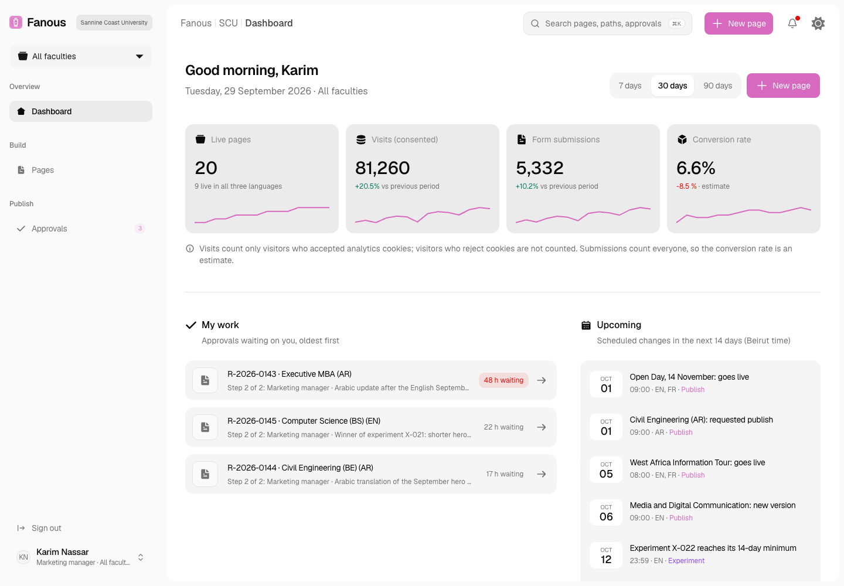Expand the Karim Nassar account switcher
The image size is (844, 586).
(x=141, y=557)
